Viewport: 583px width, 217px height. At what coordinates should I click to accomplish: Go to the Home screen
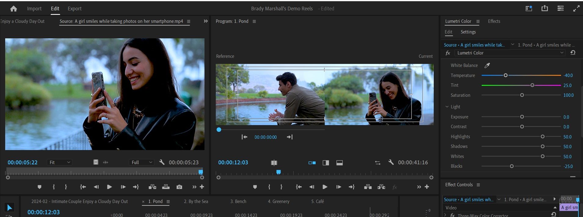(13, 9)
